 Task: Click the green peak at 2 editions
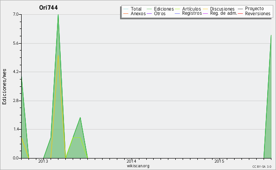click(80, 118)
